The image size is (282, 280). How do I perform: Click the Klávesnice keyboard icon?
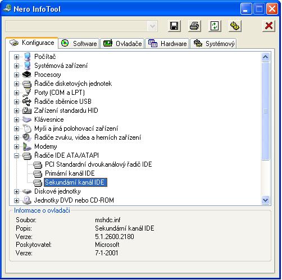point(27,120)
